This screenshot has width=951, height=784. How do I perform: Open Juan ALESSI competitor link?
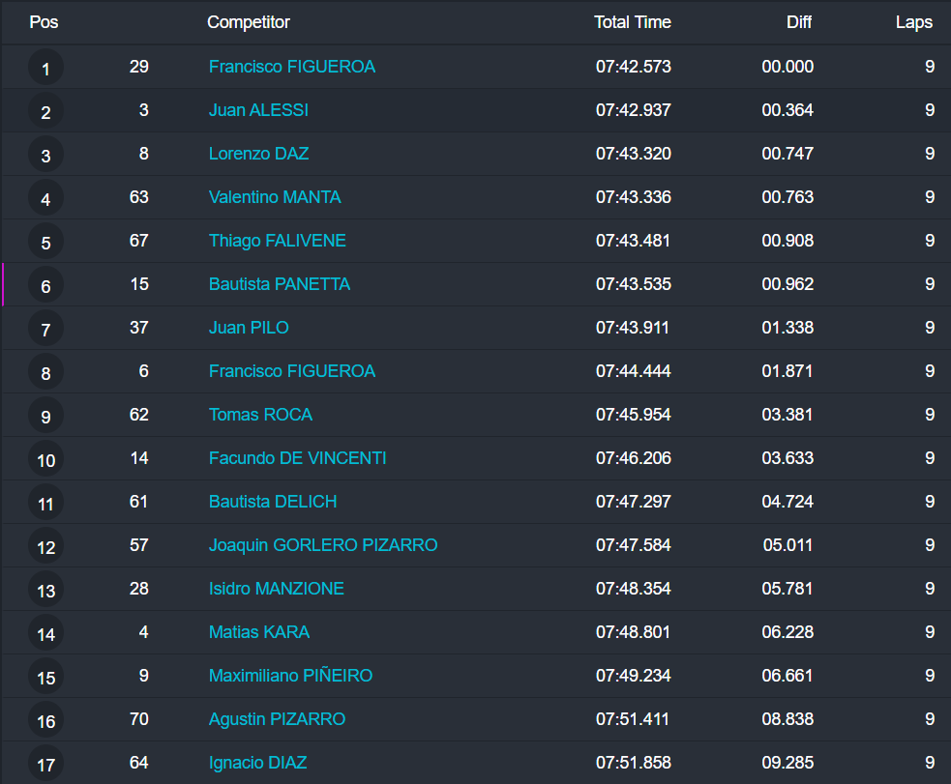258,110
